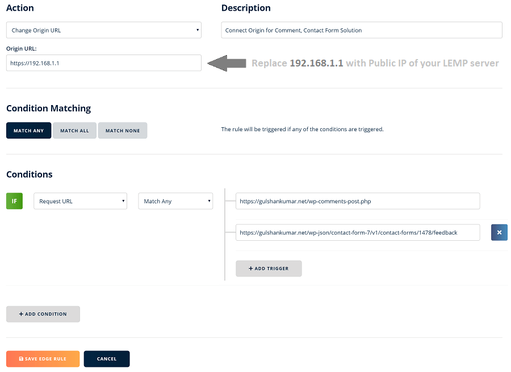The image size is (511, 372).
Task: Click the rule trigger explanation text
Action: coord(302,129)
